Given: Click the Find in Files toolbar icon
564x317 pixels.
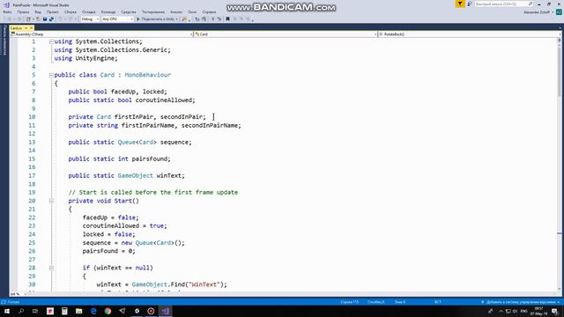Looking at the screenshot, I should pos(184,19).
